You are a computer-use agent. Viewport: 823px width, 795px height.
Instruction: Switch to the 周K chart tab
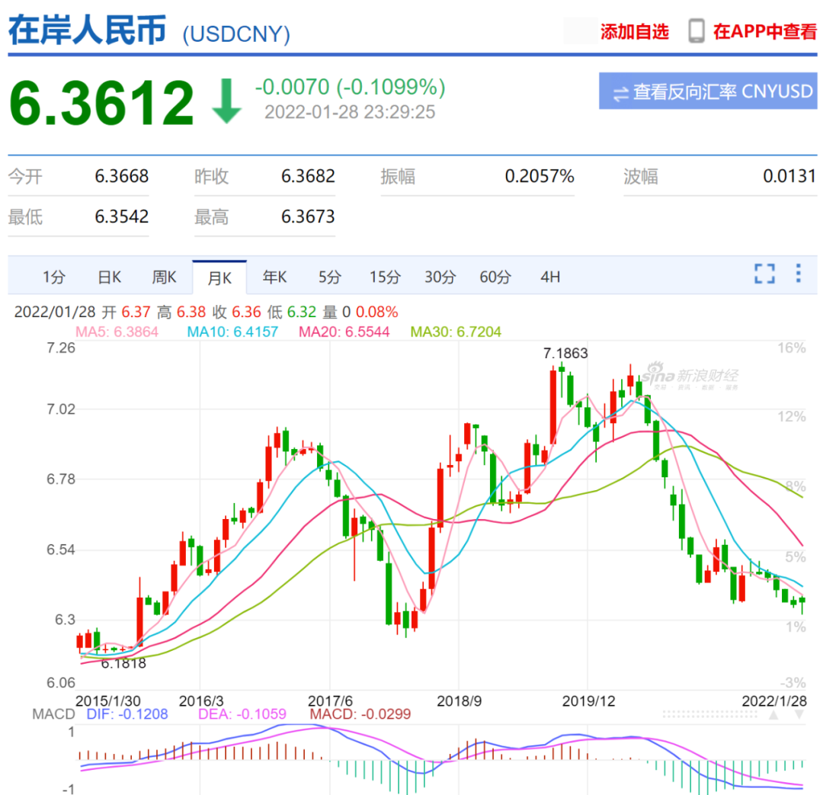point(165,277)
